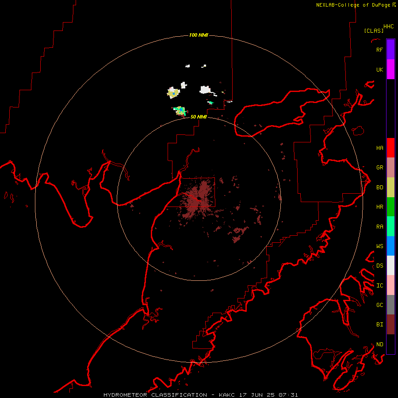This screenshot has height=398, width=398.
Task: Click the RA light green legend swatch
Action: click(390, 226)
